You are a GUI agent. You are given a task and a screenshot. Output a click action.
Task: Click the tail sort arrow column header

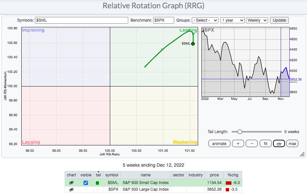[x=98, y=175]
